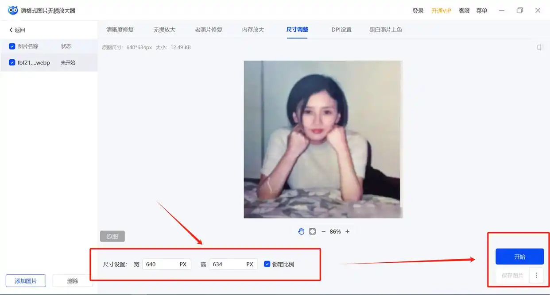This screenshot has width=550, height=295.
Task: Open 客服 support
Action: pos(464,11)
